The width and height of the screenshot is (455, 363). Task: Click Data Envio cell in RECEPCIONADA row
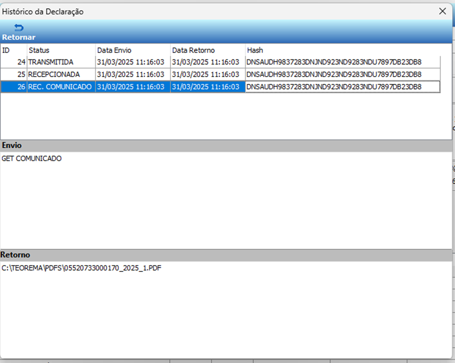tap(133, 75)
